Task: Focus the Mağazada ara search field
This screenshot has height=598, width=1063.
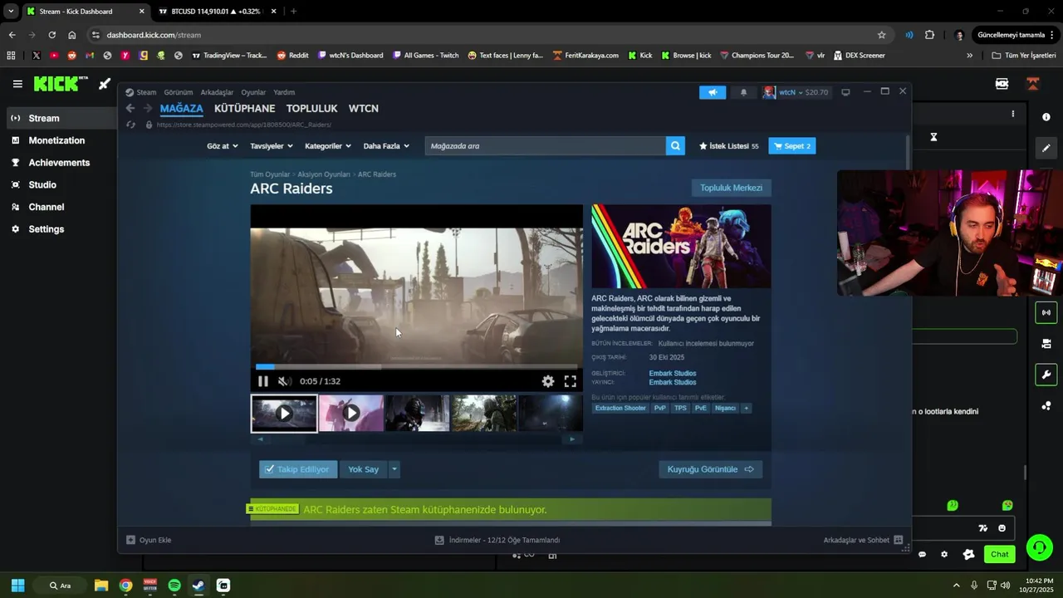Action: pyautogui.click(x=546, y=146)
